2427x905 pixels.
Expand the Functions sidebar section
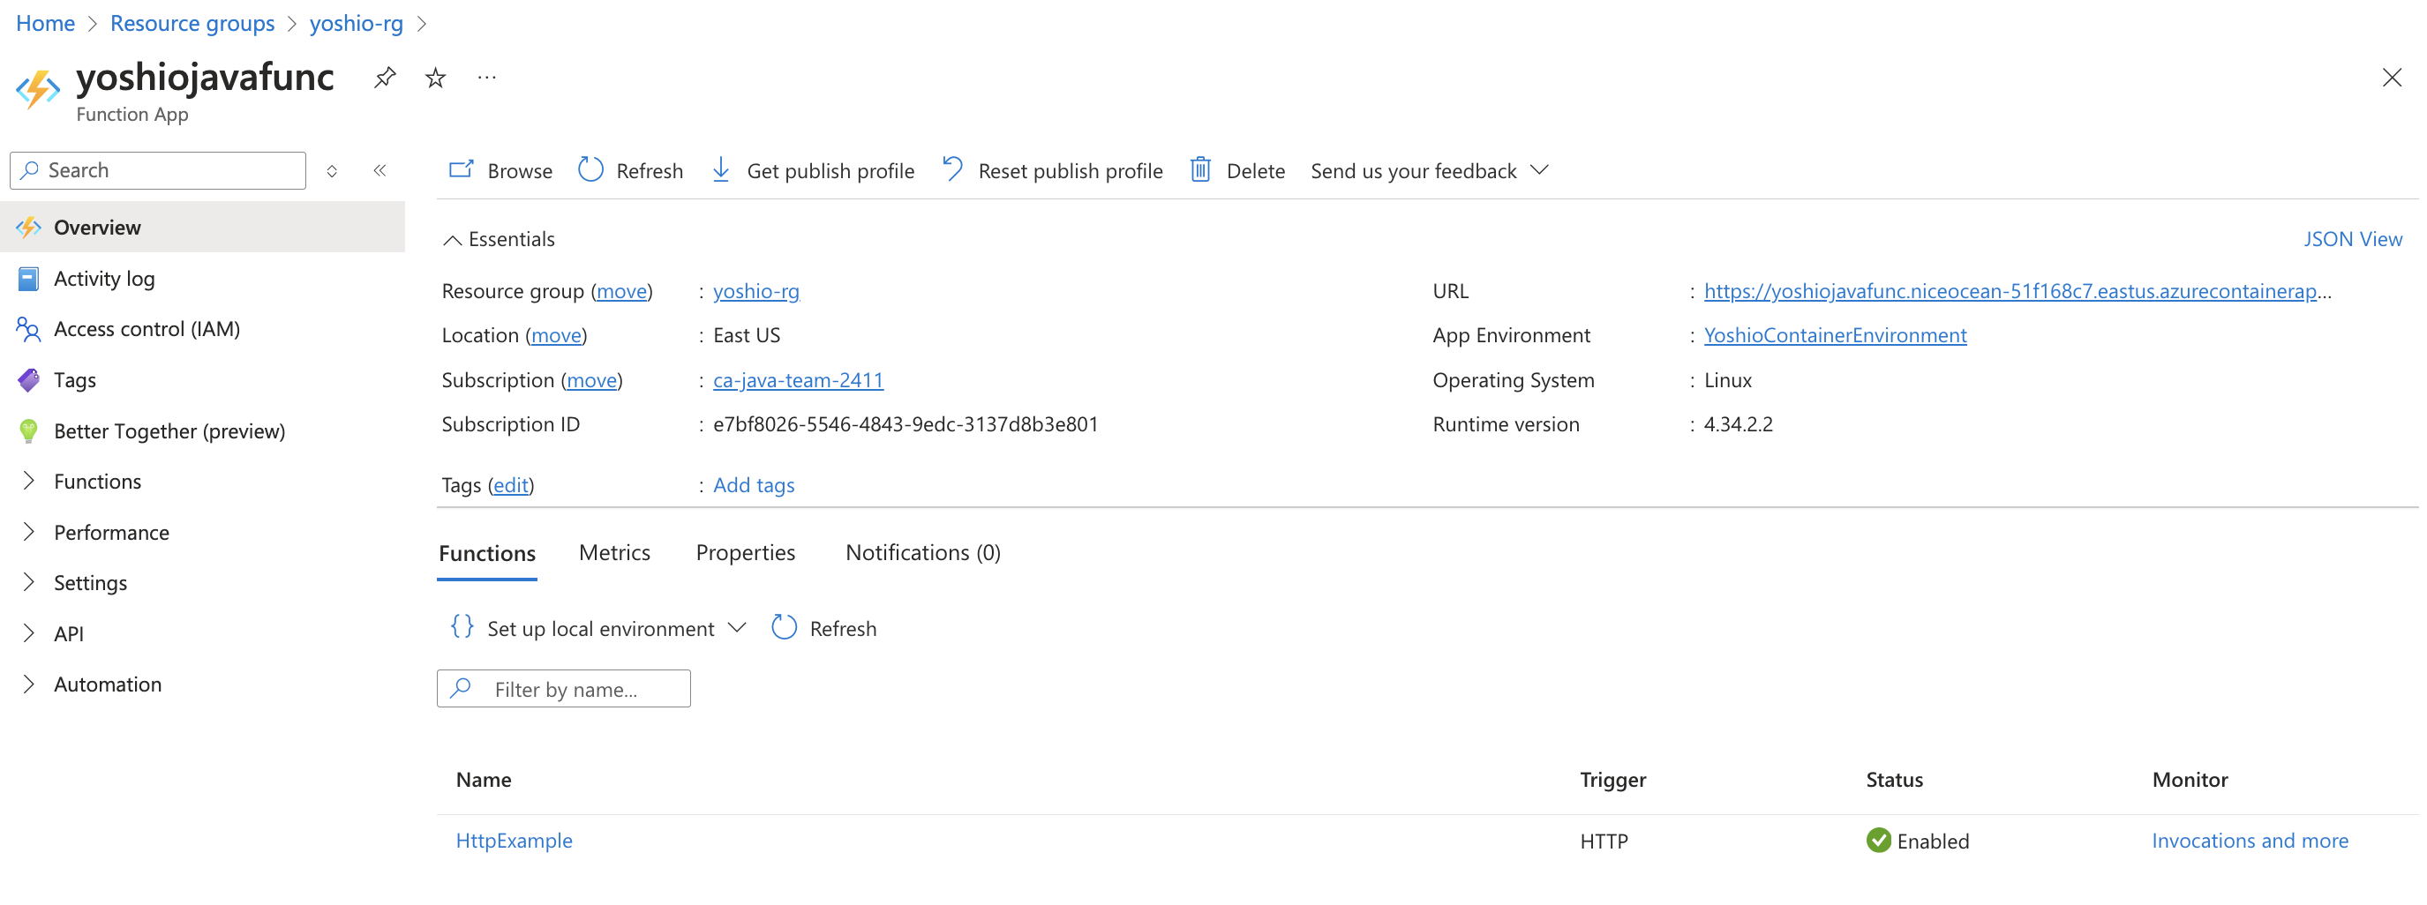(x=29, y=482)
